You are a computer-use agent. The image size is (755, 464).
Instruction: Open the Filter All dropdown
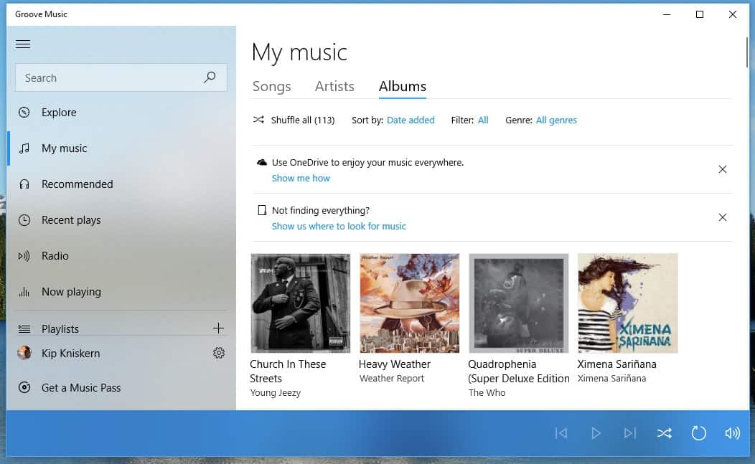tap(483, 120)
